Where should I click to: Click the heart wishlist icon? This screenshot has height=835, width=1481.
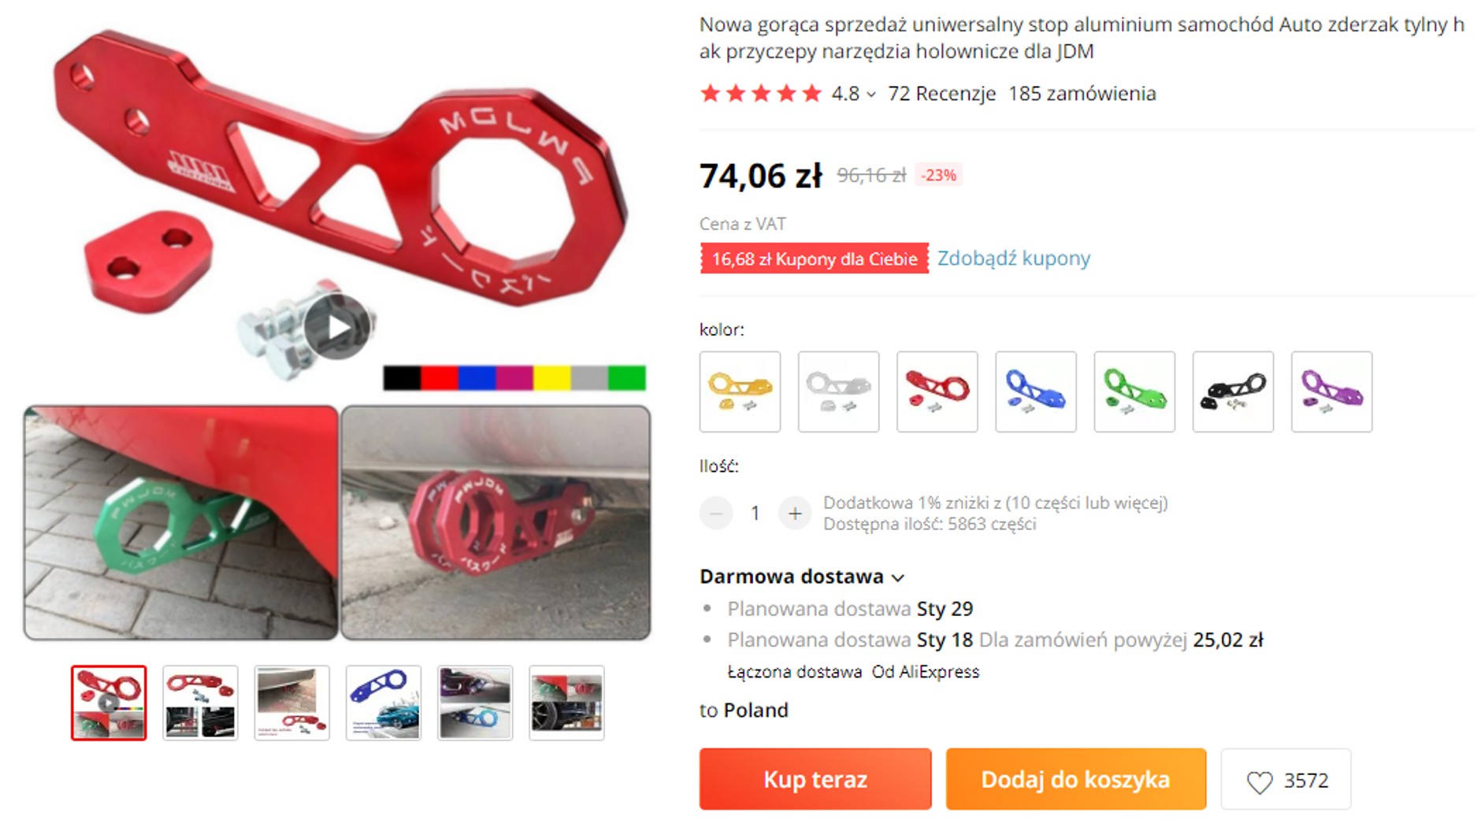[1259, 781]
